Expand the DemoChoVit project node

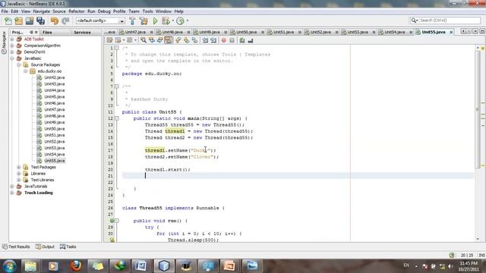tap(12, 52)
